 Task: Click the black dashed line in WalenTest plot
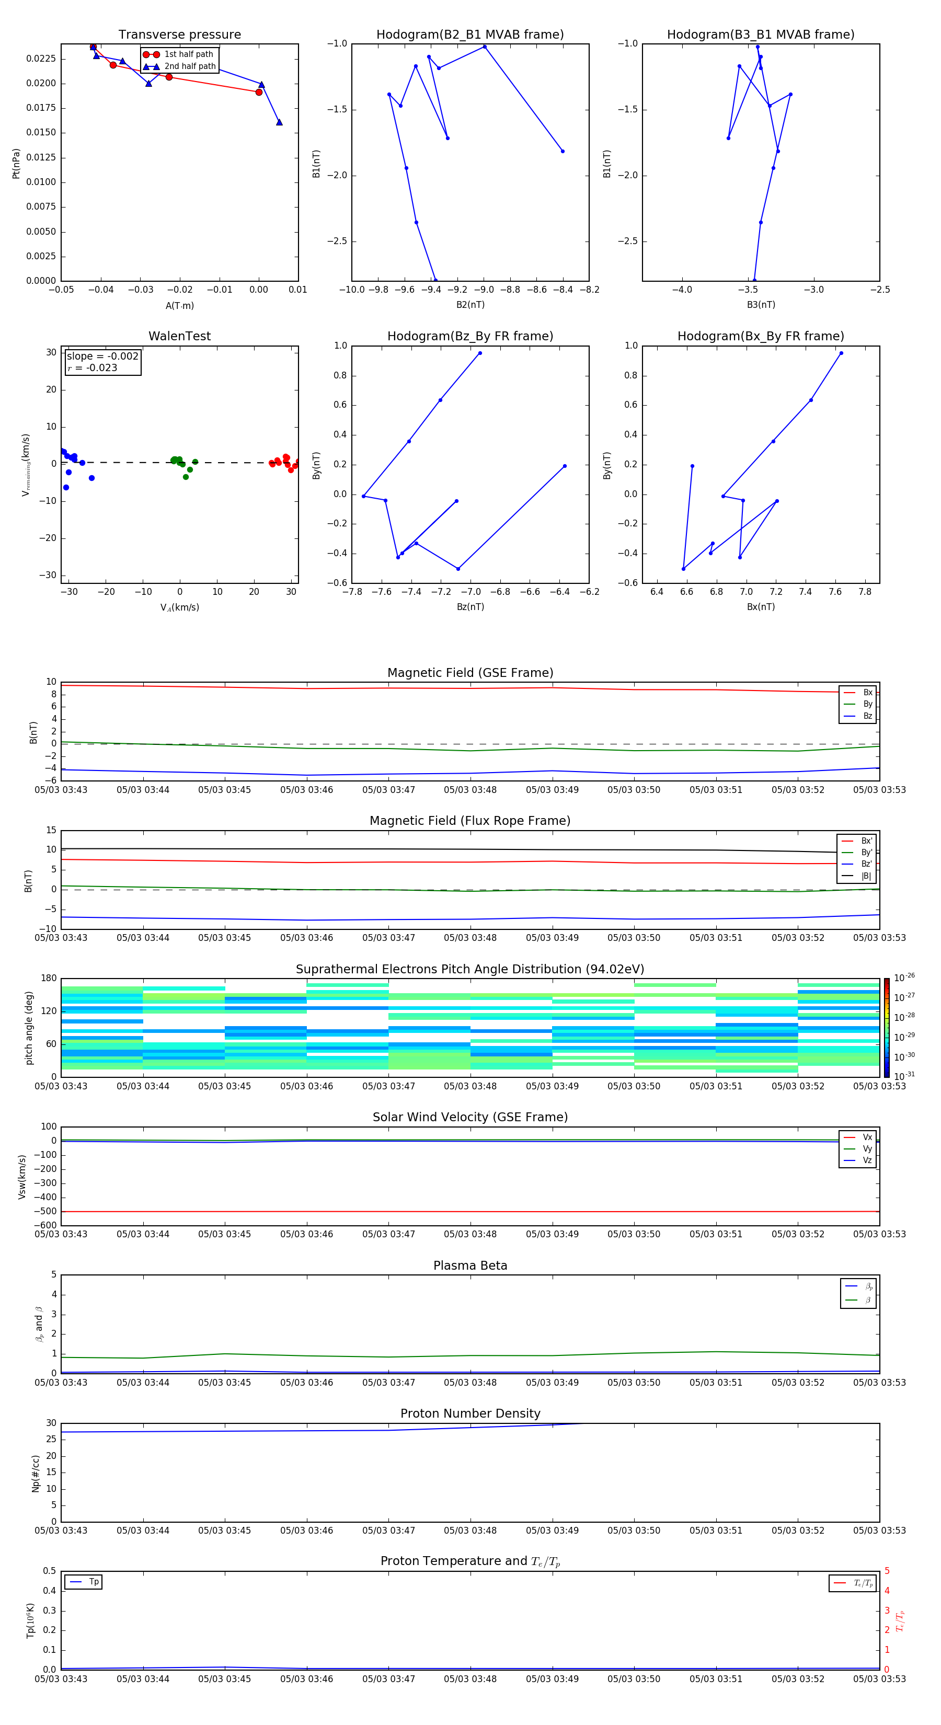coord(179,463)
